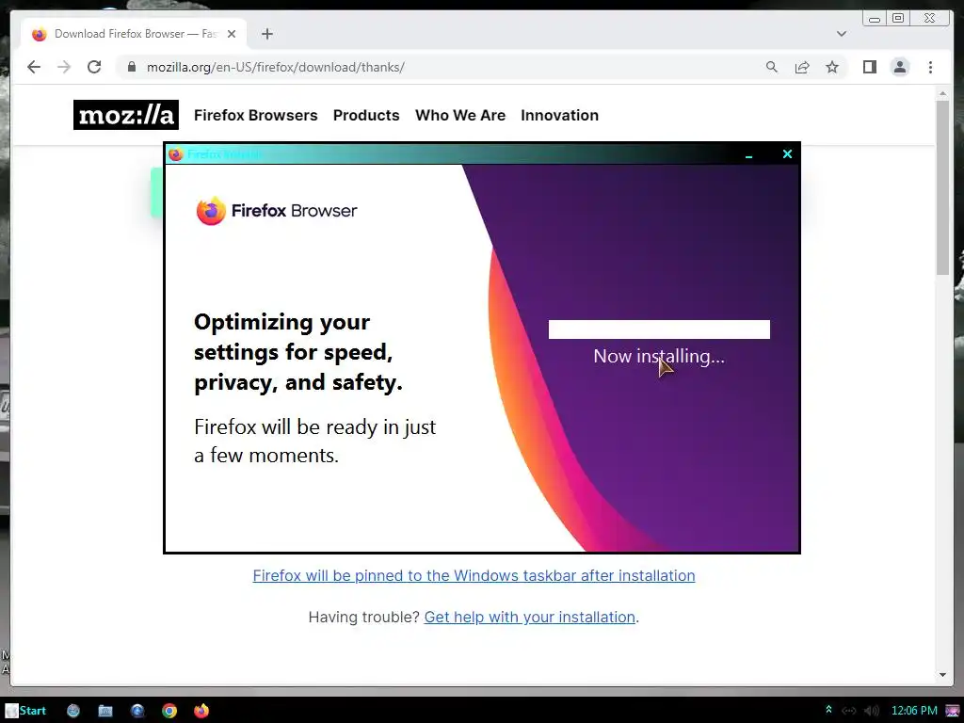Click the page scrollbar up arrow
The width and height of the screenshot is (964, 723).
942,93
